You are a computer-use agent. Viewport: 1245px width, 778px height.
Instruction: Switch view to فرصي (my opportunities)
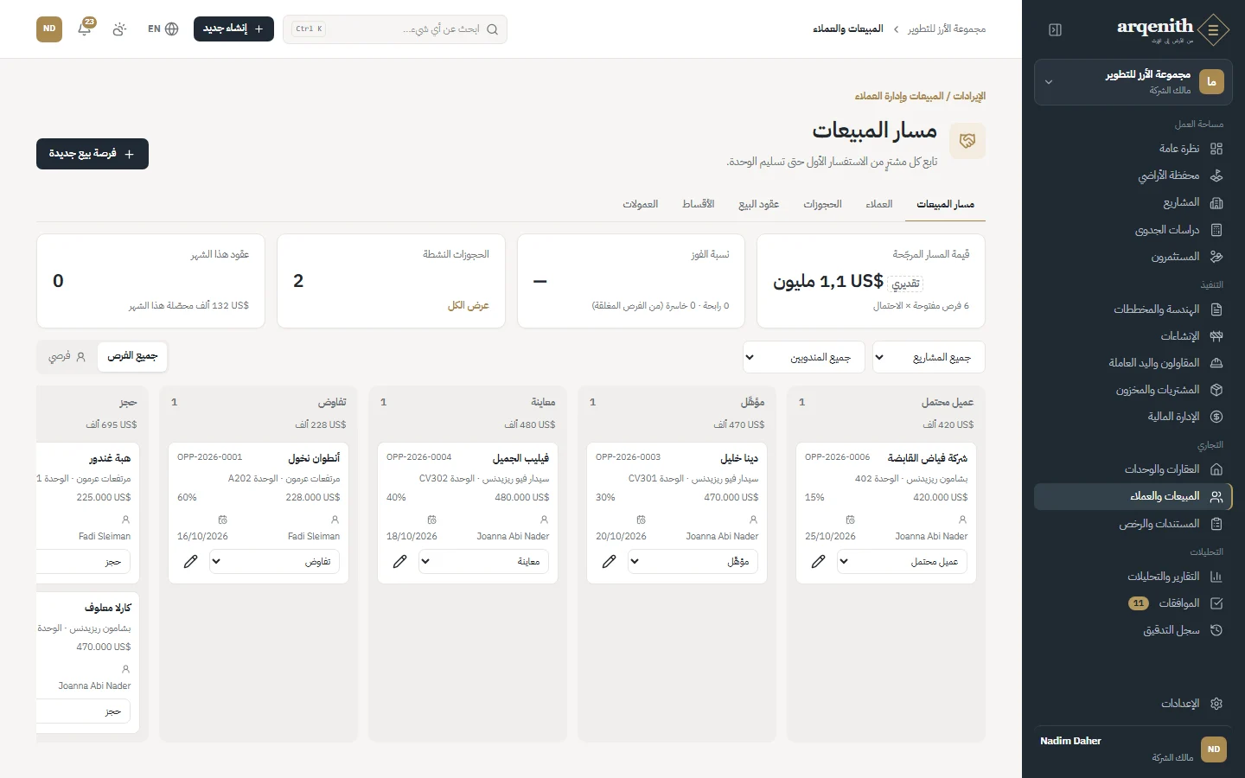[67, 356]
